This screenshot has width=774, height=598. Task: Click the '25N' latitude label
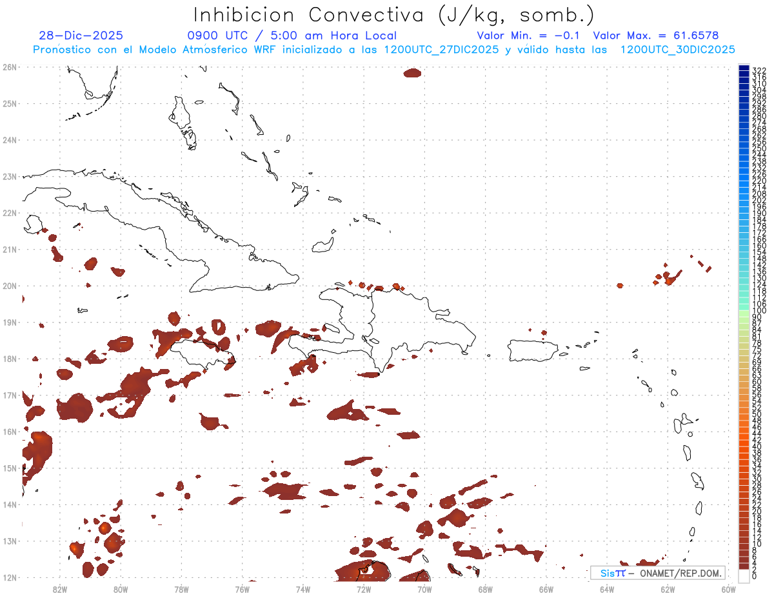(x=10, y=103)
